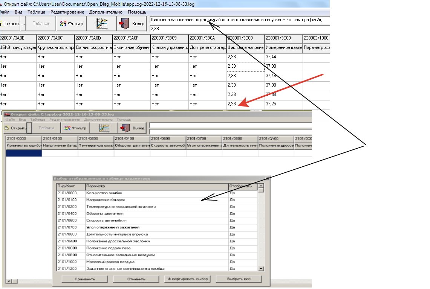This screenshot has width=430, height=289.
Task: Click the Фильтр icon button in the Open_Diag_Mobile window
Action: [72, 24]
